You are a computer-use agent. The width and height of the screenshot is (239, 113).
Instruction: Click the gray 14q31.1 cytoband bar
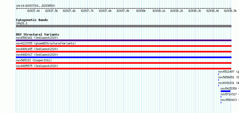tap(124, 26)
